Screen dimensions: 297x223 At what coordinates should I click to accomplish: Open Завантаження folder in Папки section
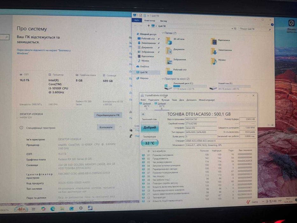click(x=221, y=51)
